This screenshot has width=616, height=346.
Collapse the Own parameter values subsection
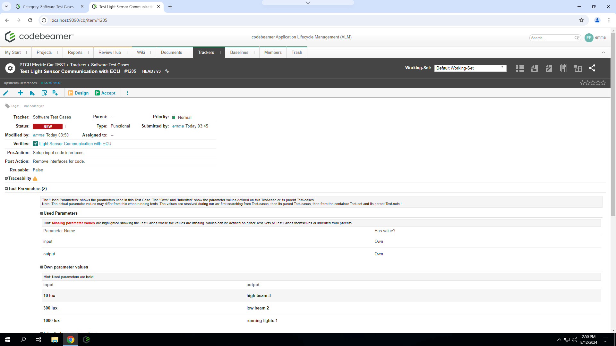tap(41, 267)
